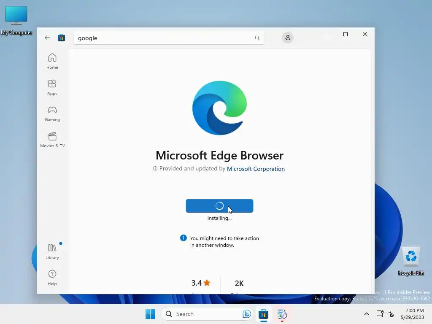
Task: Open the clock and date flyout
Action: tap(412, 314)
